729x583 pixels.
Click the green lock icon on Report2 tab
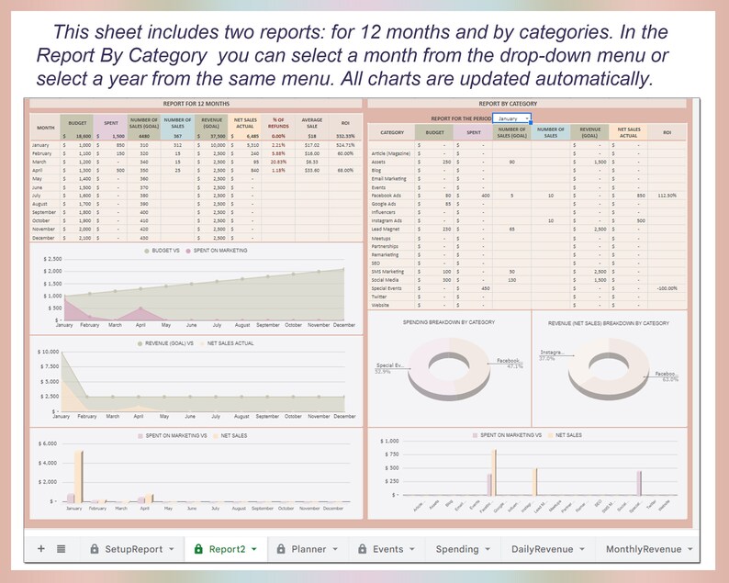(198, 549)
